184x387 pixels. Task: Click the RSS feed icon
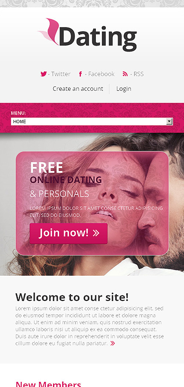click(x=125, y=74)
